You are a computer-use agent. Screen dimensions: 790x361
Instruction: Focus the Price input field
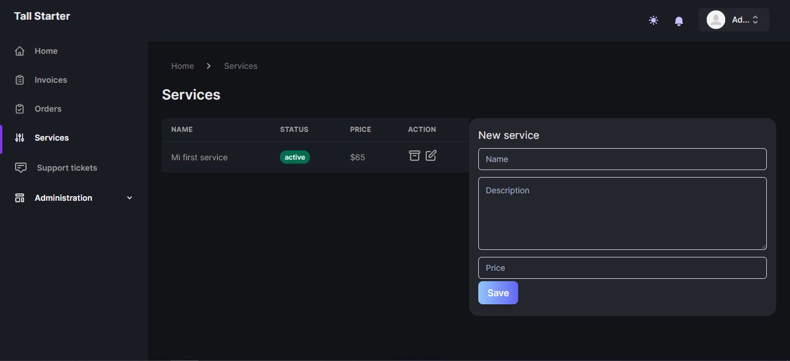point(622,268)
